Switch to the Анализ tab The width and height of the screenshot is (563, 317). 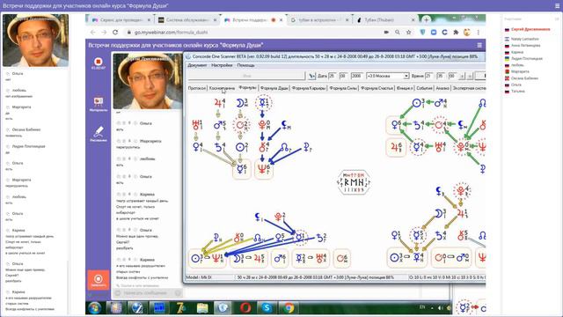point(442,88)
